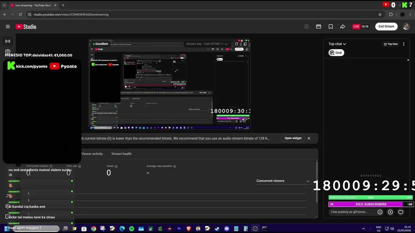Switch to the Viewer activity tab
The width and height of the screenshot is (415, 233).
[x=92, y=154]
